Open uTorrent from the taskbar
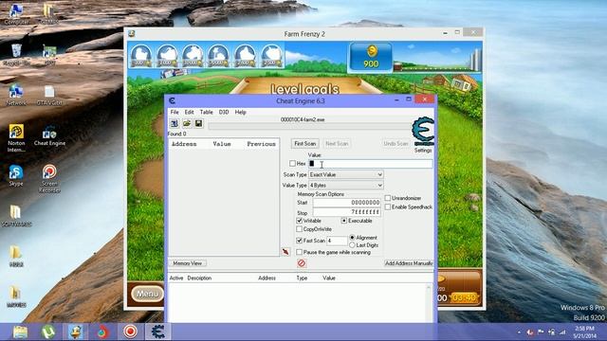Screen dimensions: 607x341 (x=47, y=332)
